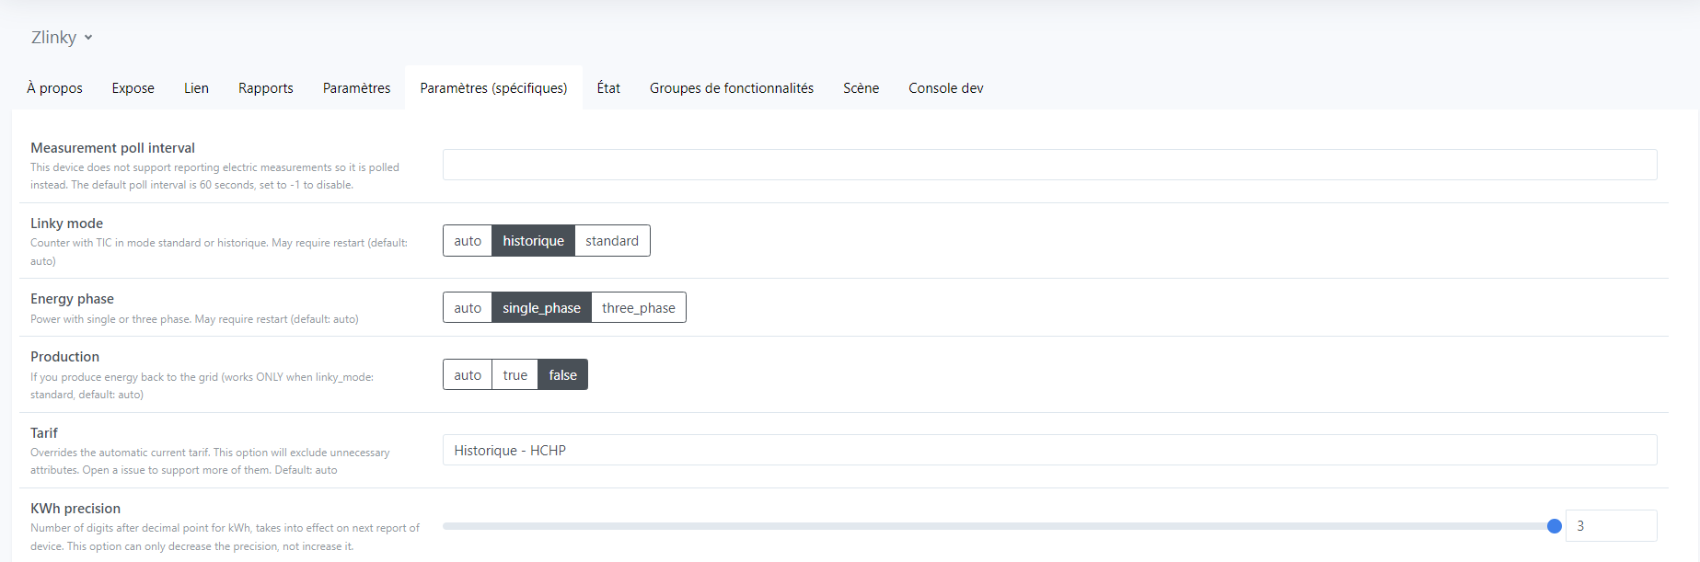The width and height of the screenshot is (1700, 562).
Task: Set Linky mode to standard
Action: [x=611, y=241]
